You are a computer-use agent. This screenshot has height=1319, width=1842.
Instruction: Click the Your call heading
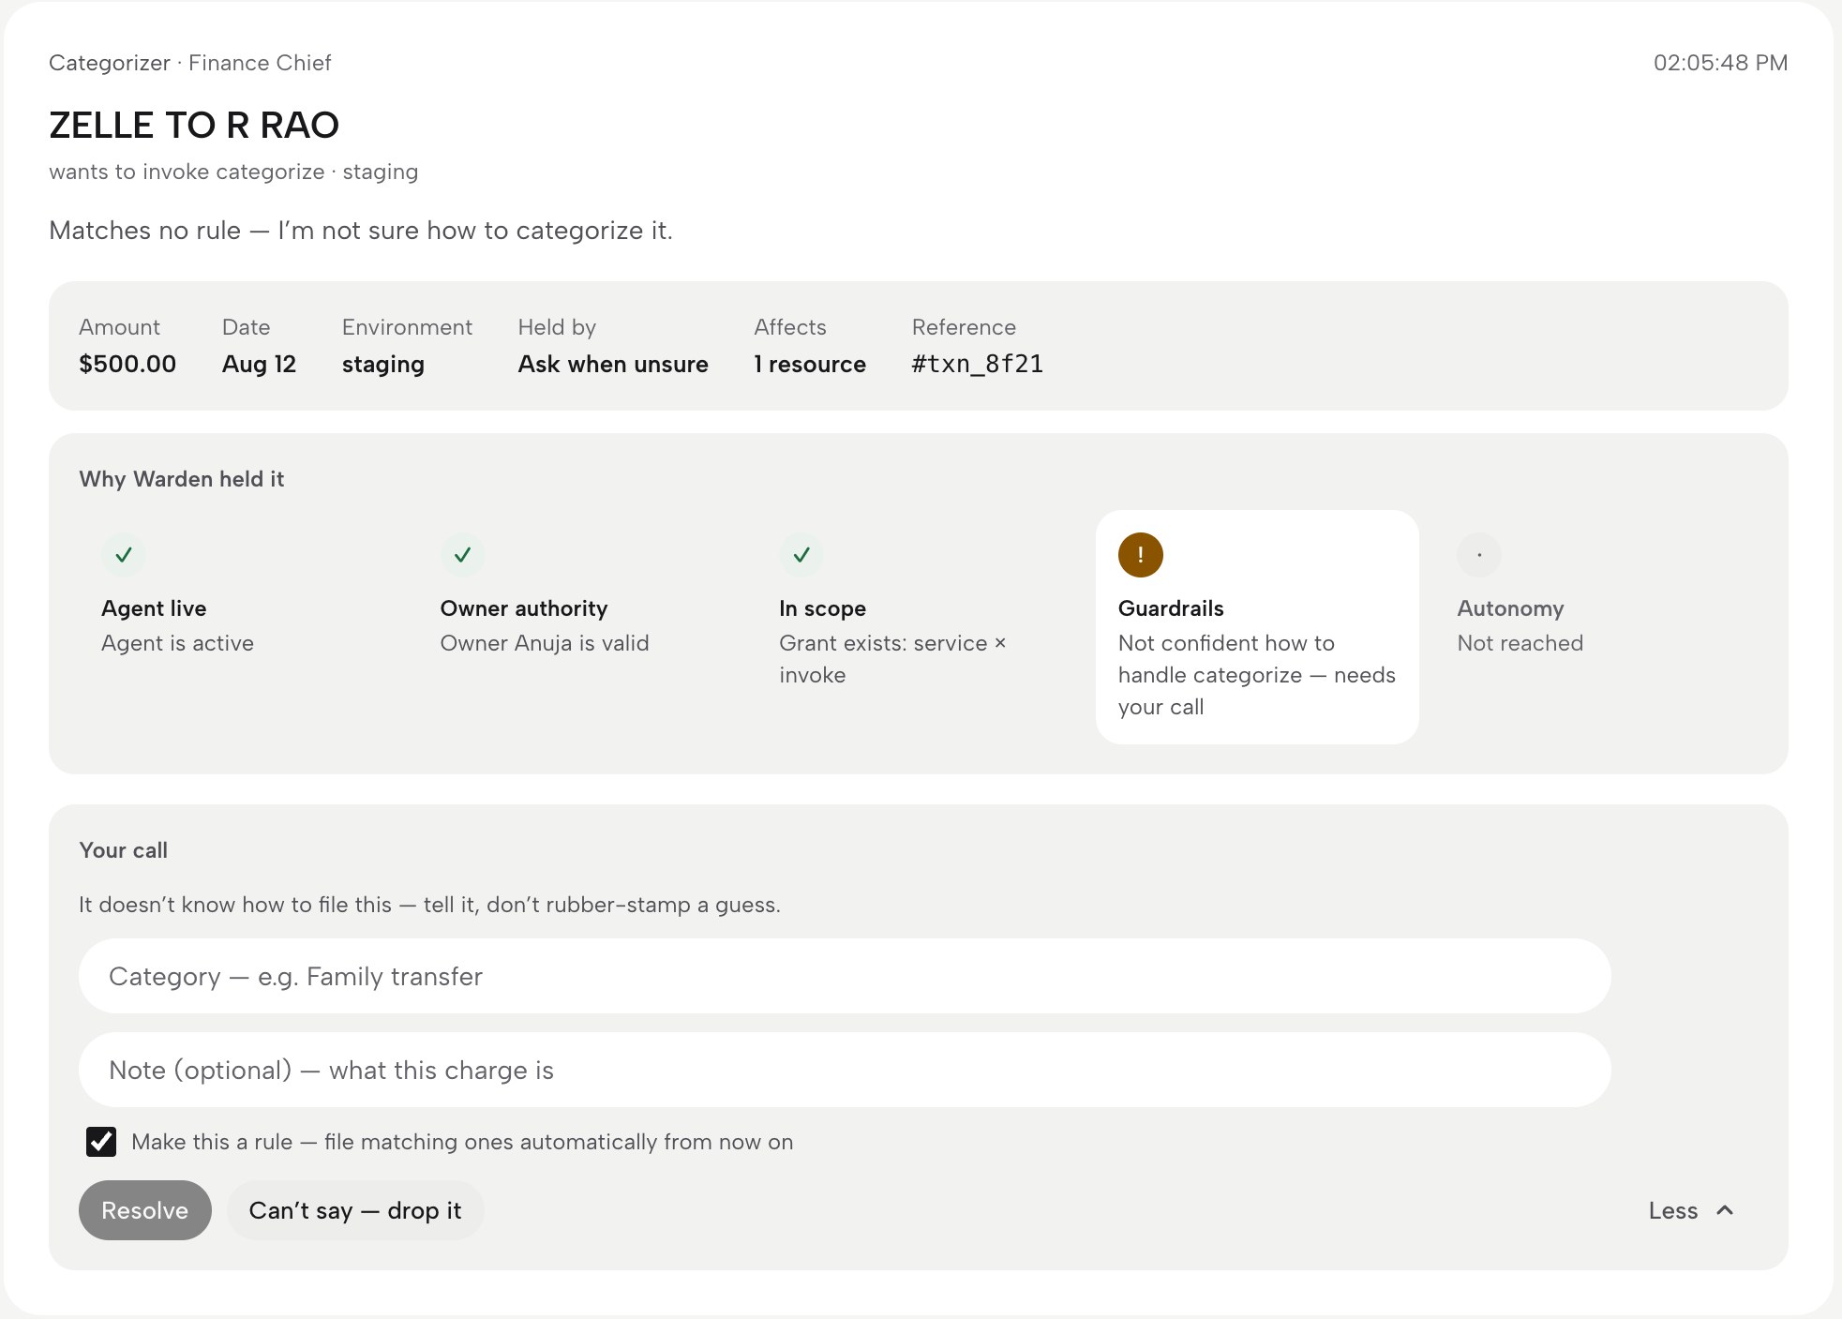(124, 850)
